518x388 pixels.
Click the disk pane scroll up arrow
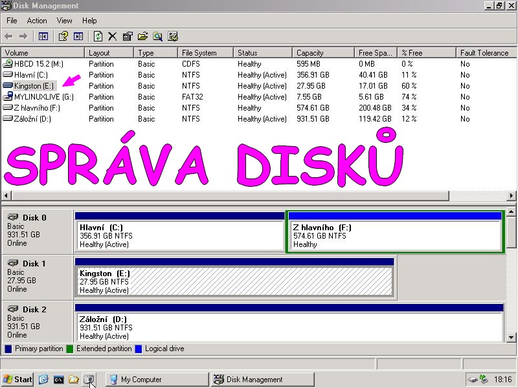point(511,211)
